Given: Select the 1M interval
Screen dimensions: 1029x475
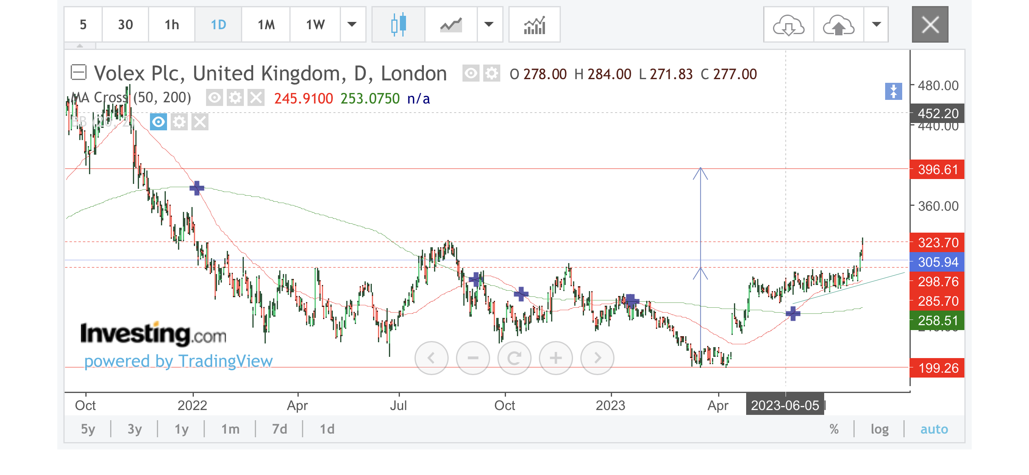Looking at the screenshot, I should tap(266, 24).
